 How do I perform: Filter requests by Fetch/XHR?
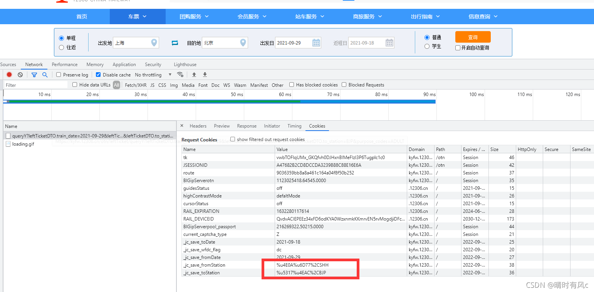[x=136, y=85]
